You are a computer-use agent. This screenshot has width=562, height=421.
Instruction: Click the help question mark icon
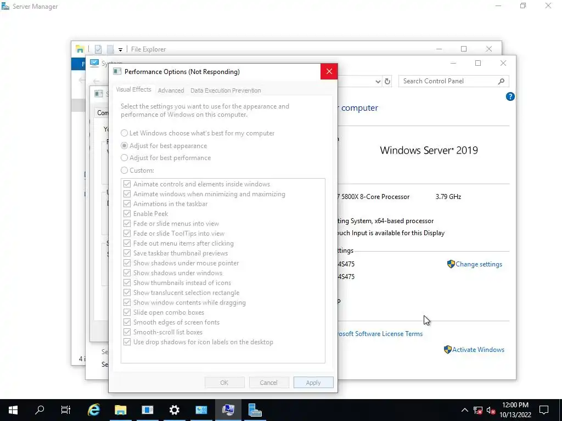[510, 96]
